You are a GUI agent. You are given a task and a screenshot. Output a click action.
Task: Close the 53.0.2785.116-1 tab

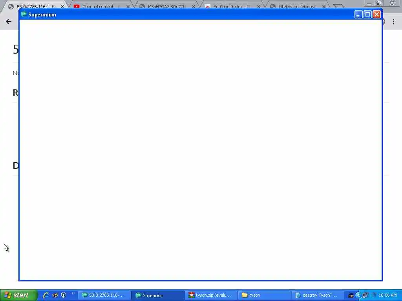(62, 6)
